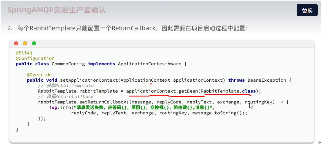The height and width of the screenshot is (144, 321).
Task: Click the CommonConfig class name
Action: [68, 64]
